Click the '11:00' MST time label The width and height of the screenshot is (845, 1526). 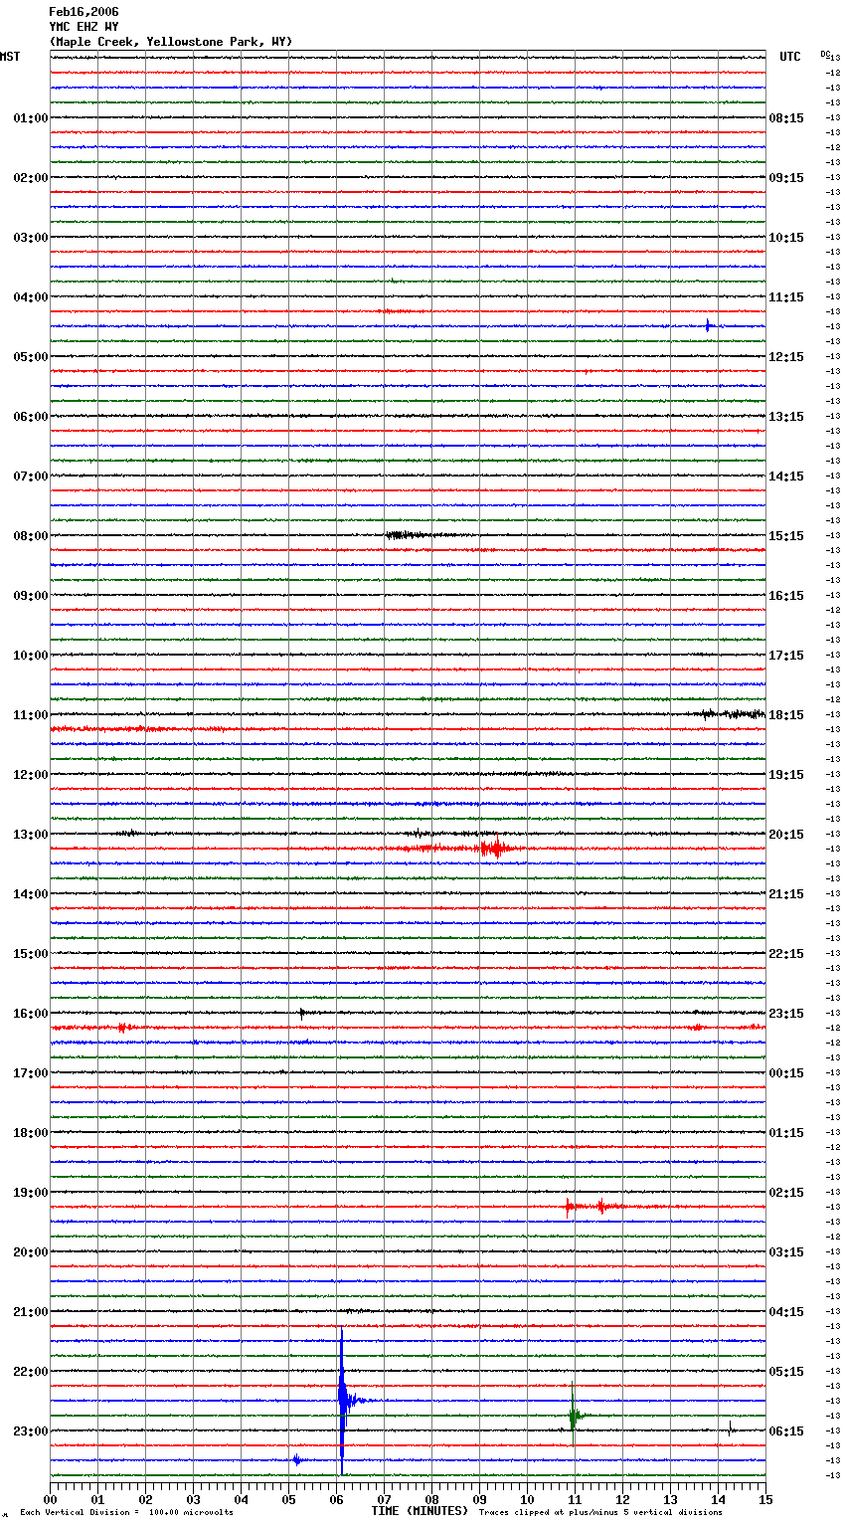pyautogui.click(x=30, y=715)
